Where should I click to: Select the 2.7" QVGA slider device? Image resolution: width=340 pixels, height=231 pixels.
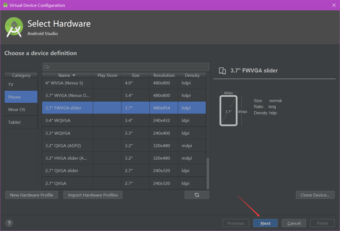(x=124, y=170)
